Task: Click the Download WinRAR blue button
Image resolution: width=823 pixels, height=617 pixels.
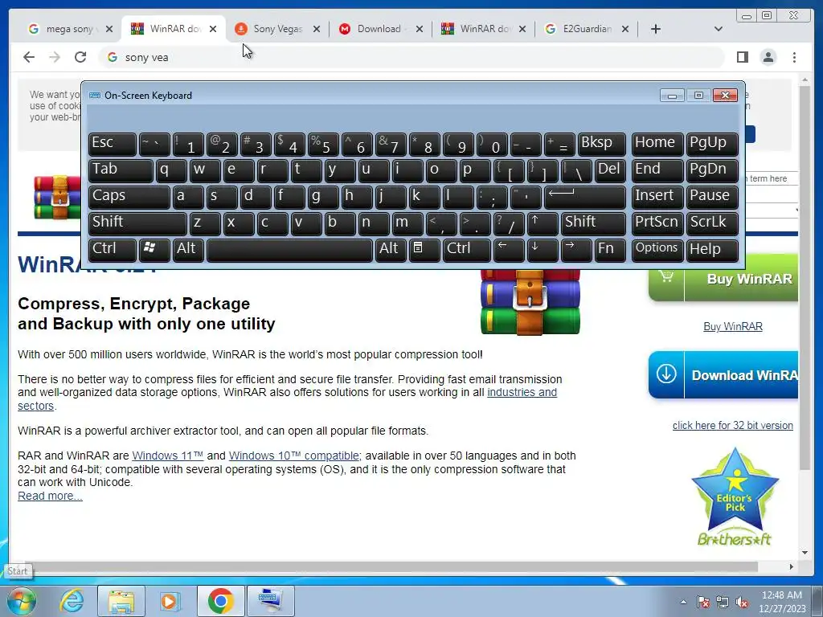Action: tap(723, 375)
